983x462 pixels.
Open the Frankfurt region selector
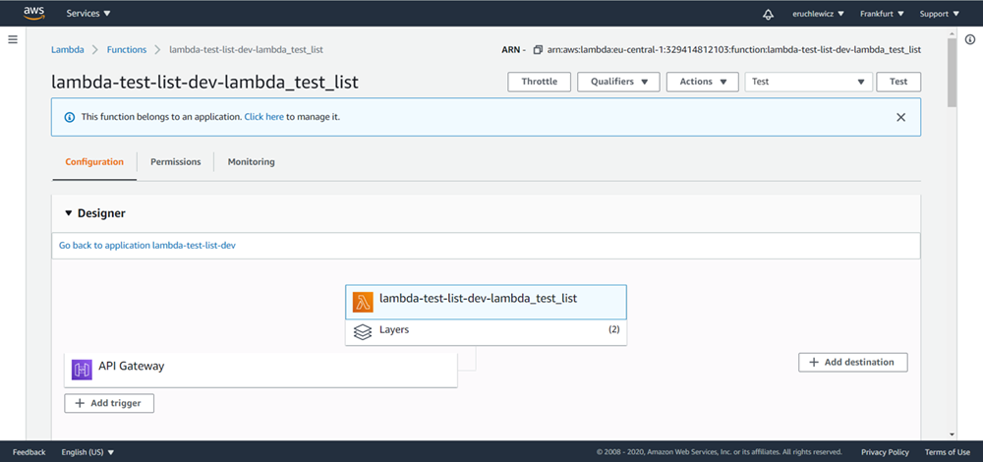point(882,14)
